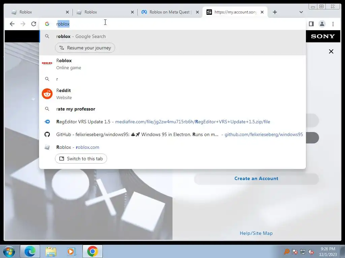
Task: Click the GitHub octocat icon
Action: click(x=47, y=134)
